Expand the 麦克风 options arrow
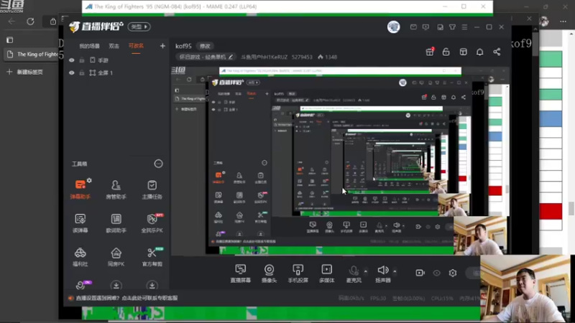 (366, 271)
